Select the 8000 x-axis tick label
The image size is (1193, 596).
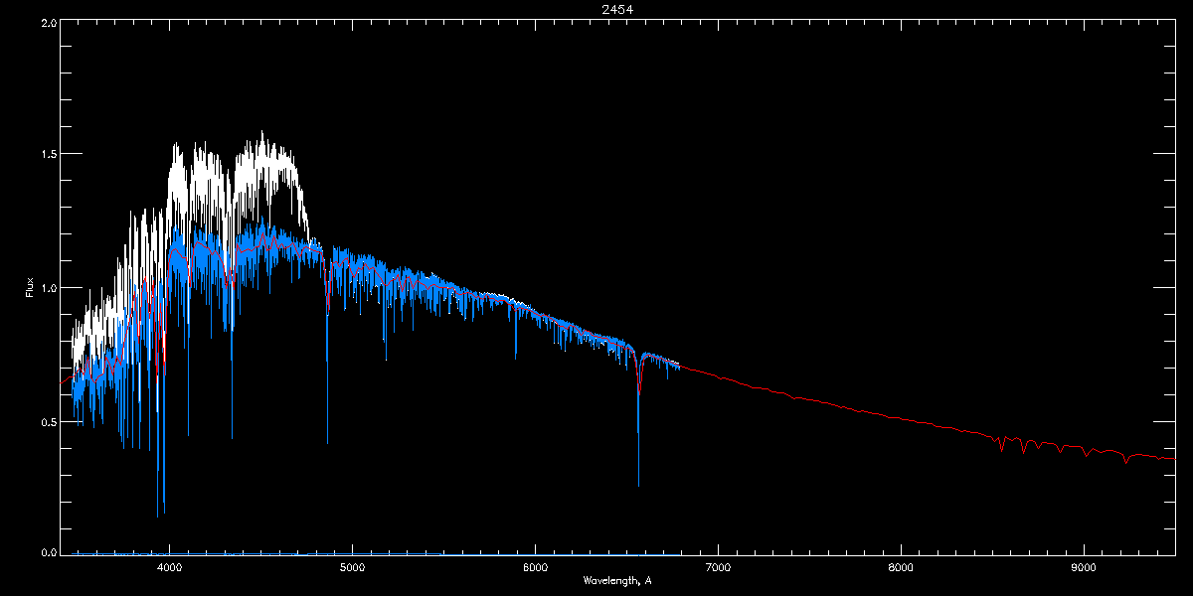[901, 567]
